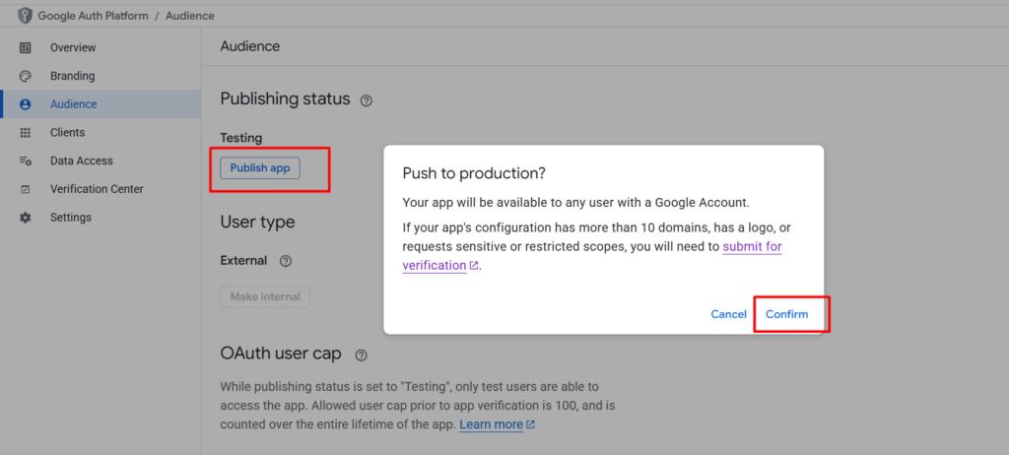
Task: Click the Data Access settings-list icon
Action: coord(25,161)
